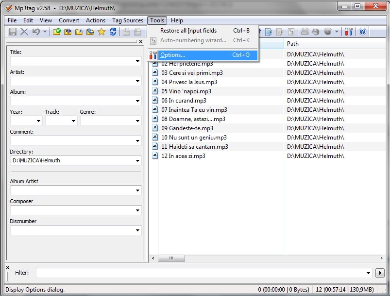Expand the Composer dropdown

[x=137, y=210]
